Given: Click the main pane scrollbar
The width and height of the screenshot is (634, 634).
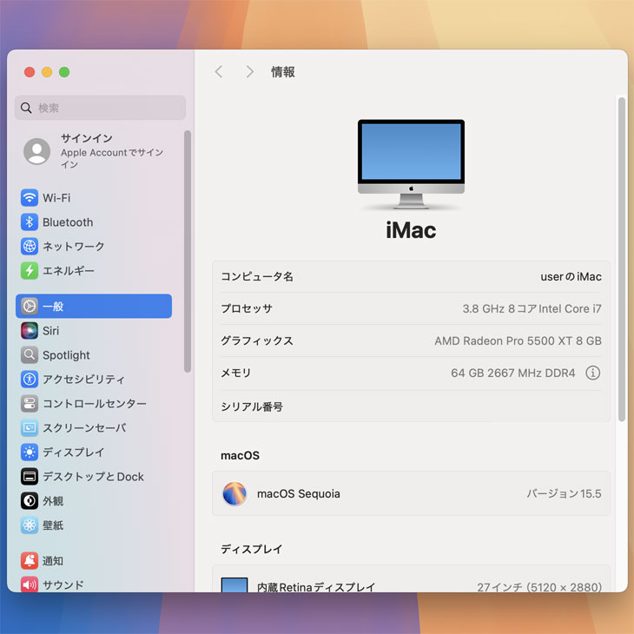Looking at the screenshot, I should click(x=622, y=259).
